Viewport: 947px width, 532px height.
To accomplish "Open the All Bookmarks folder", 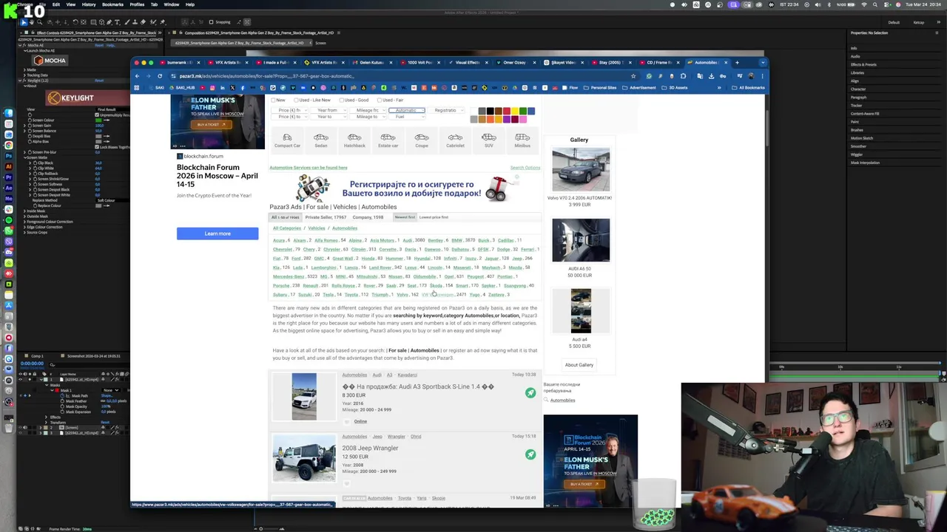I will point(749,88).
